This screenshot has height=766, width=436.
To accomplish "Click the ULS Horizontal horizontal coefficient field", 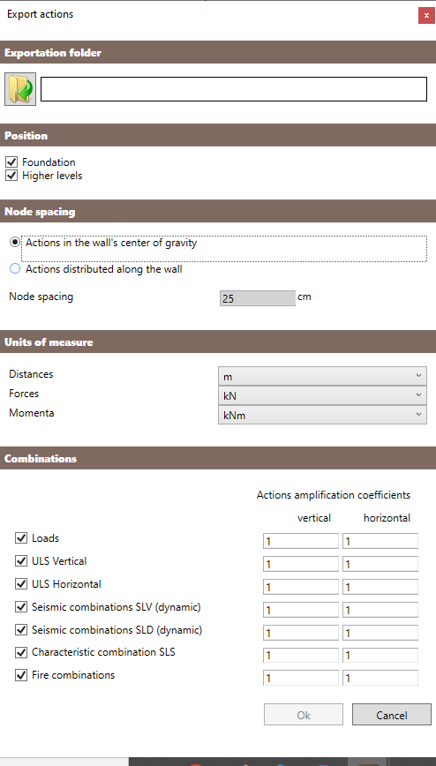I will (x=380, y=587).
